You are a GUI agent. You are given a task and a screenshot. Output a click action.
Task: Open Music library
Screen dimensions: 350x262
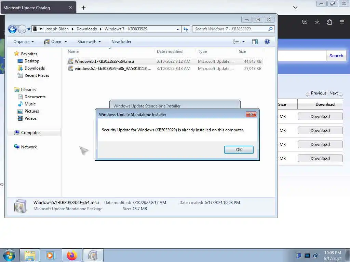click(x=30, y=104)
